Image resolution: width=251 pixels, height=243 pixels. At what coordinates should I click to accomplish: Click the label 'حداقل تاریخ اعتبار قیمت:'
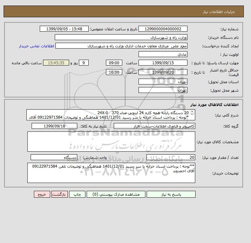coord(224,72)
